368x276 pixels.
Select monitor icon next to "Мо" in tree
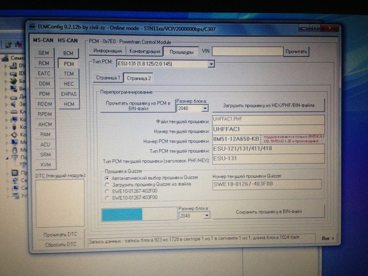pyautogui.click(x=15, y=142)
